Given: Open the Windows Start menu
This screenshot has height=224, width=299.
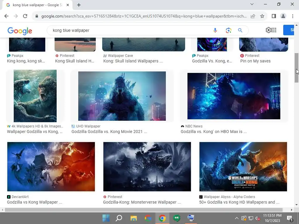Looking at the screenshot, I should click(x=106, y=218).
